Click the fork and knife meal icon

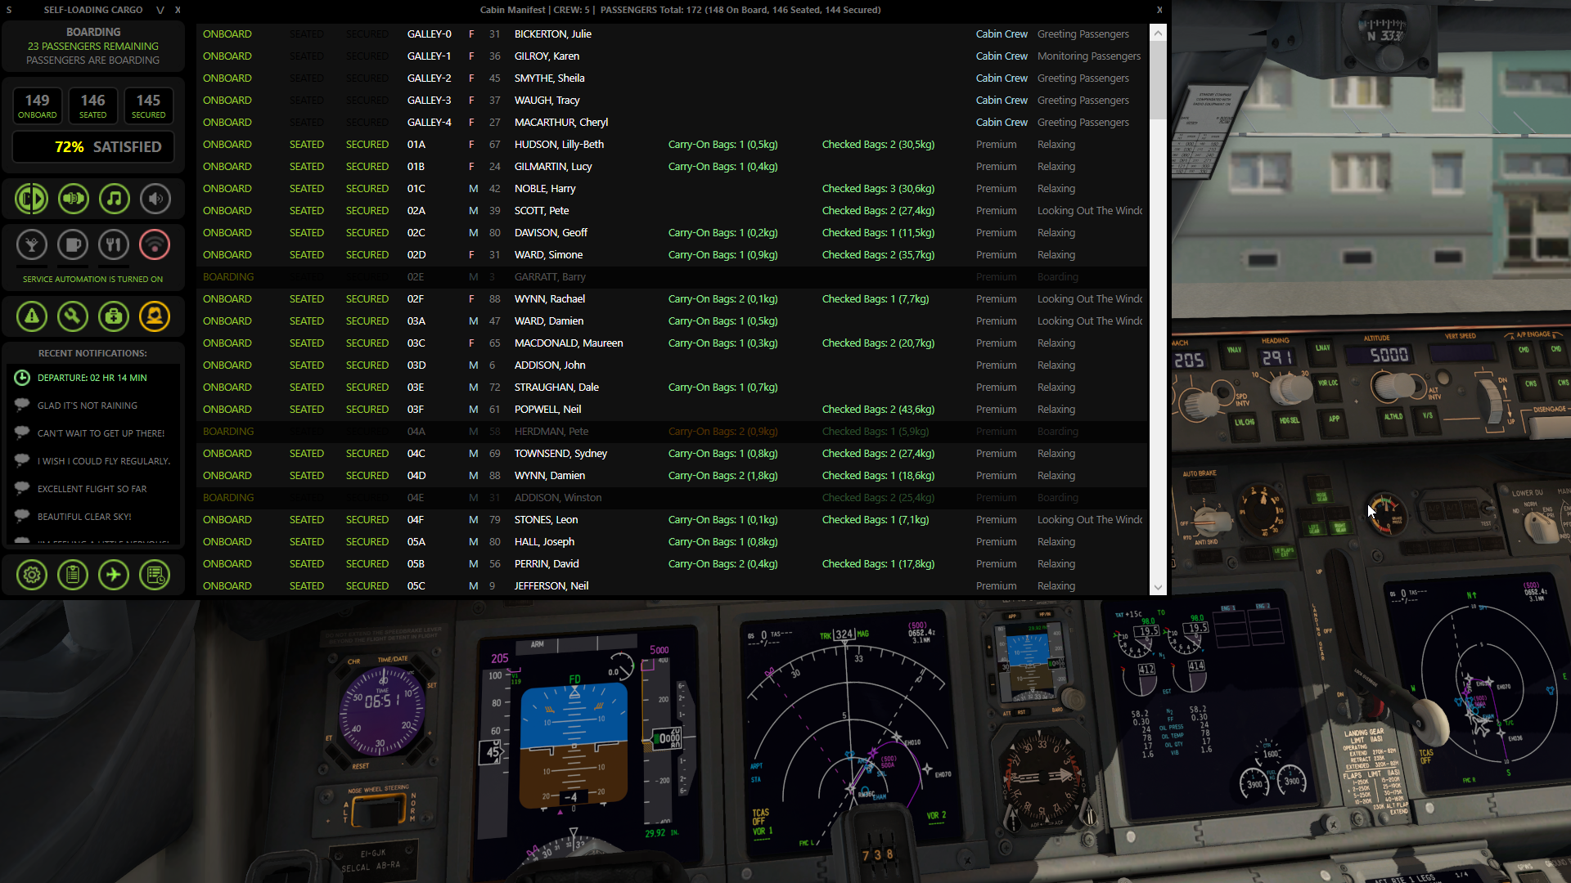point(114,244)
